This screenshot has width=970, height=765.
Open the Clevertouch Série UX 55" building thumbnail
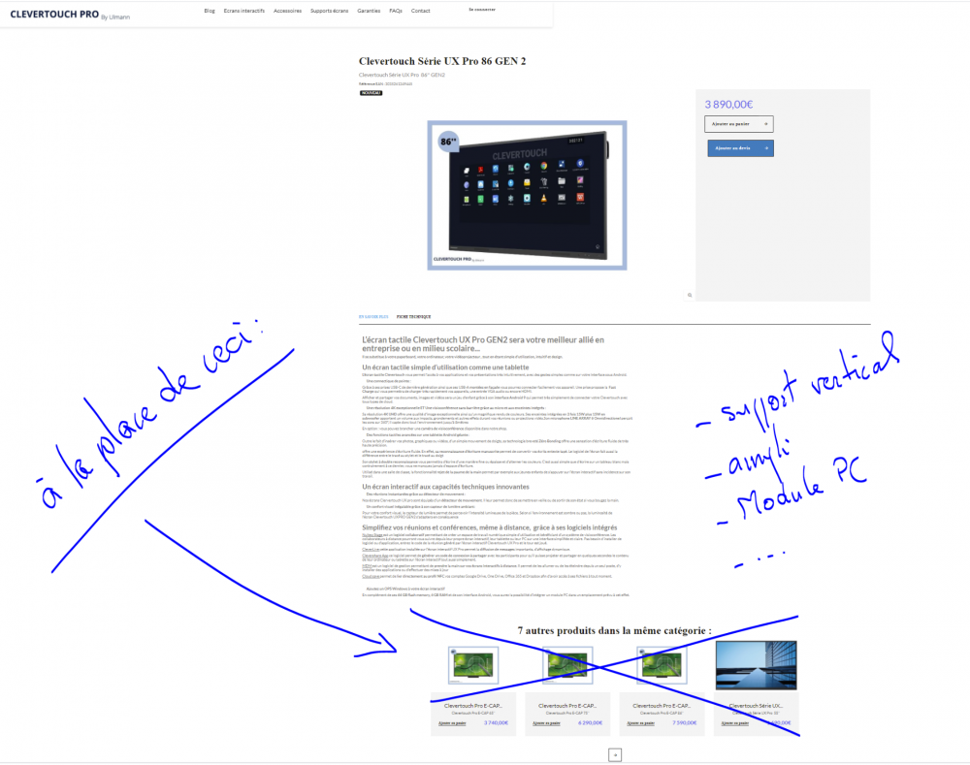756,665
